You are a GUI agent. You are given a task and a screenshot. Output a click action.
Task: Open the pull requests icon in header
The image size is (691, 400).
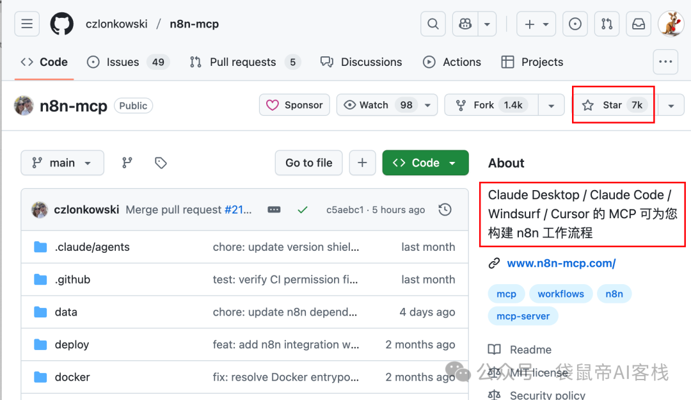tap(607, 24)
